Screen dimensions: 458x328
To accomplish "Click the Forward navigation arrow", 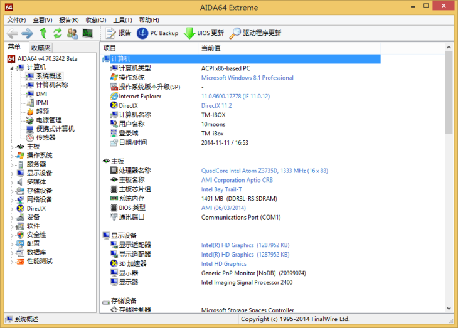I will pyautogui.click(x=28, y=33).
